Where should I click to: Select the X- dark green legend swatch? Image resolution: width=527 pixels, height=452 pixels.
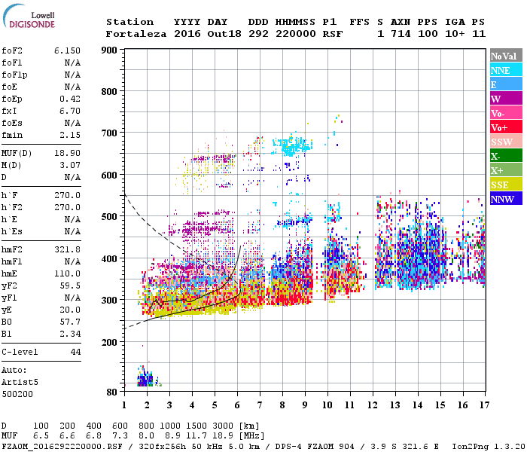(506, 156)
